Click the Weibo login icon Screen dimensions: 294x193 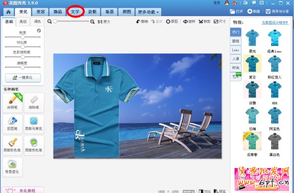[235, 3]
